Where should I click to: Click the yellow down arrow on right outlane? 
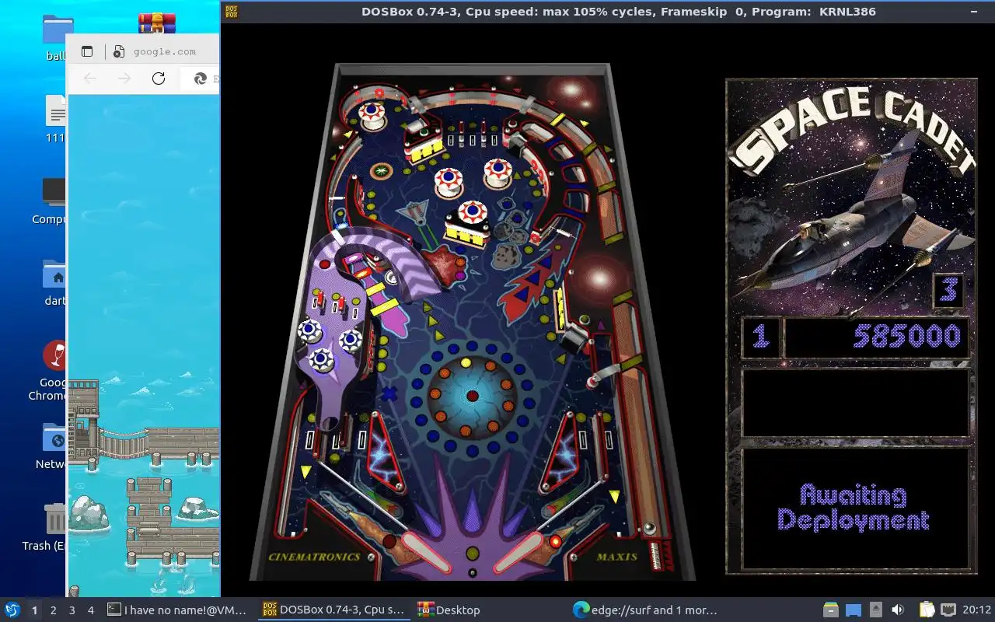click(615, 495)
